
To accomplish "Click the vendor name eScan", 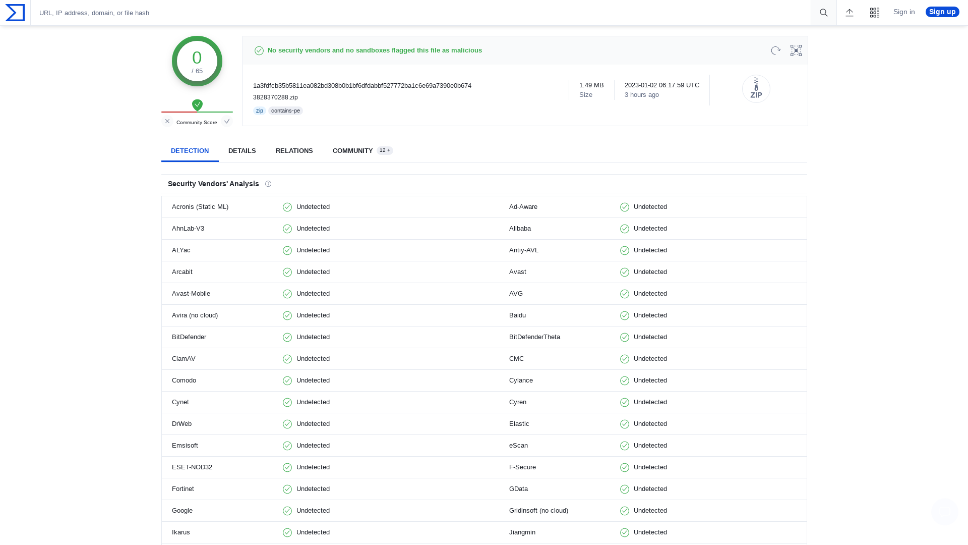I will [x=518, y=446].
